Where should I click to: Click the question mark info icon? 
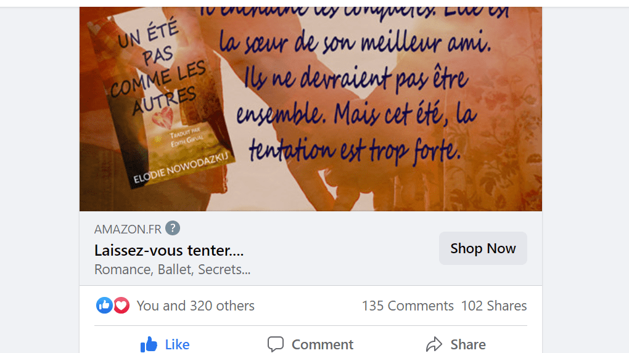pos(173,228)
